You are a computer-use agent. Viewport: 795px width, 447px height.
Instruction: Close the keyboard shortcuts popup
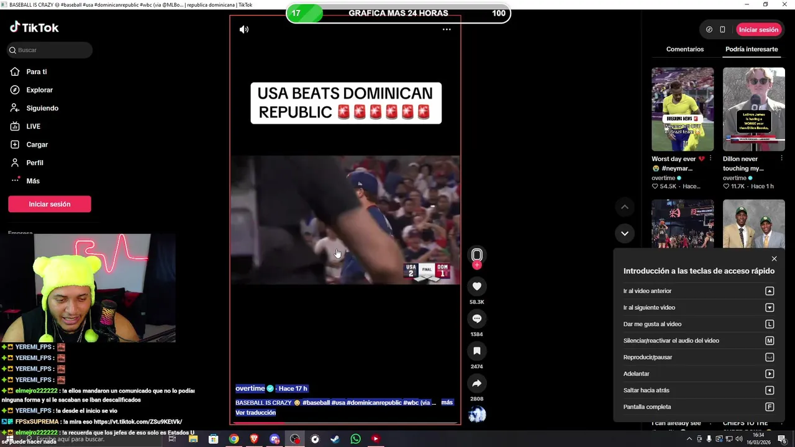pyautogui.click(x=774, y=259)
